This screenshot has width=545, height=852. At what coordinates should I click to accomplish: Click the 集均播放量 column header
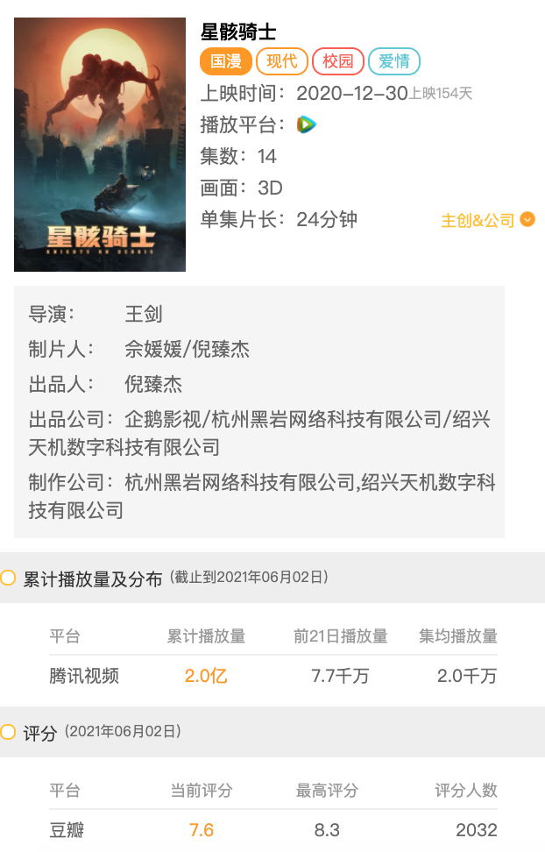pos(458,635)
